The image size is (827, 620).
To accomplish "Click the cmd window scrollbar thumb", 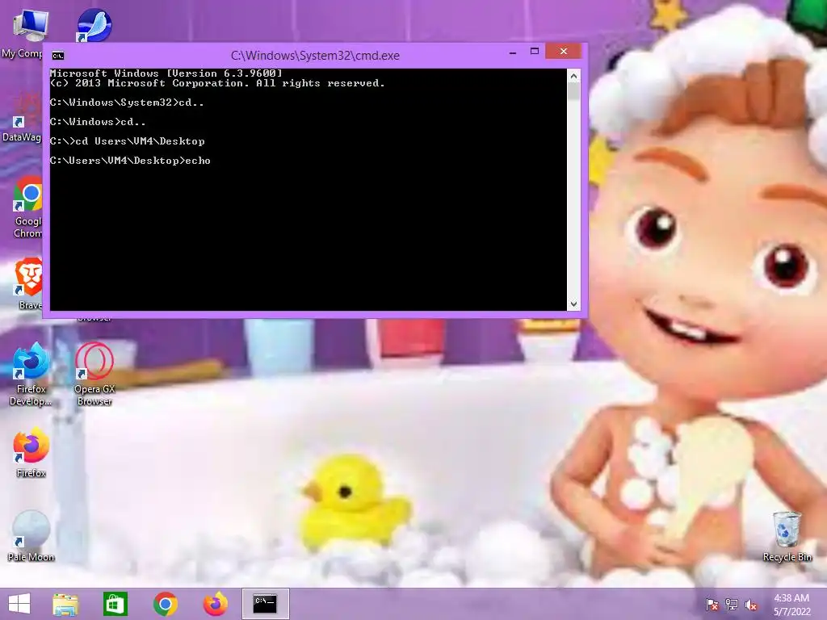I will [574, 92].
